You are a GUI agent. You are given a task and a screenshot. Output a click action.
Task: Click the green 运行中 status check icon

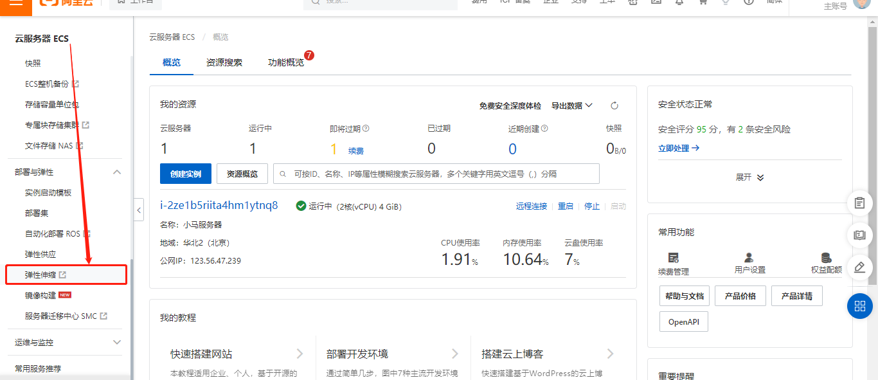click(301, 206)
